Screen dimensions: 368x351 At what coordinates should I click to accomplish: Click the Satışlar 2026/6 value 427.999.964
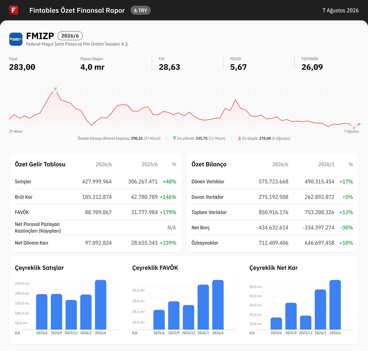click(97, 181)
